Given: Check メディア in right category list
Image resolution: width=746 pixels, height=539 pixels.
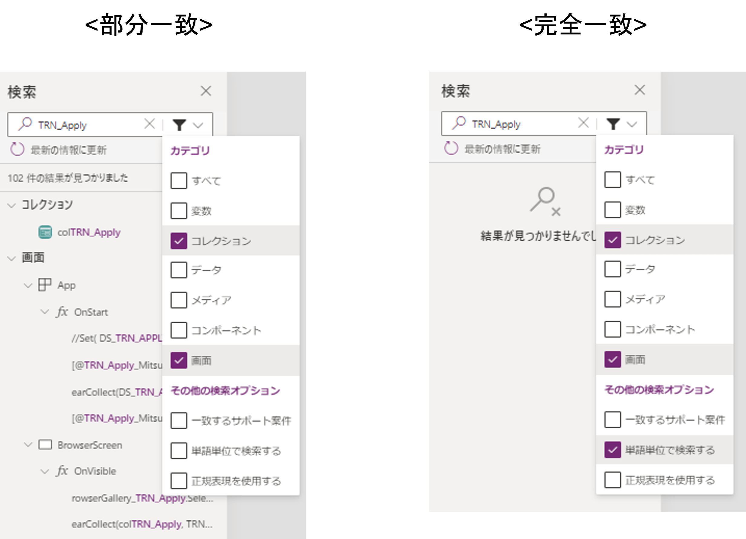Looking at the screenshot, I should click(613, 299).
